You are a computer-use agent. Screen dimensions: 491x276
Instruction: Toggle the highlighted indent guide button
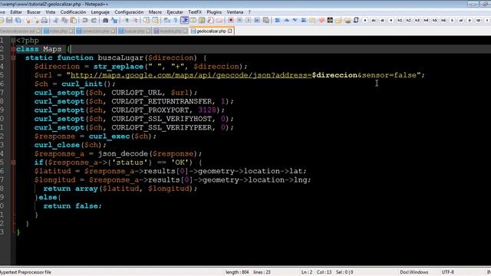pos(185,21)
